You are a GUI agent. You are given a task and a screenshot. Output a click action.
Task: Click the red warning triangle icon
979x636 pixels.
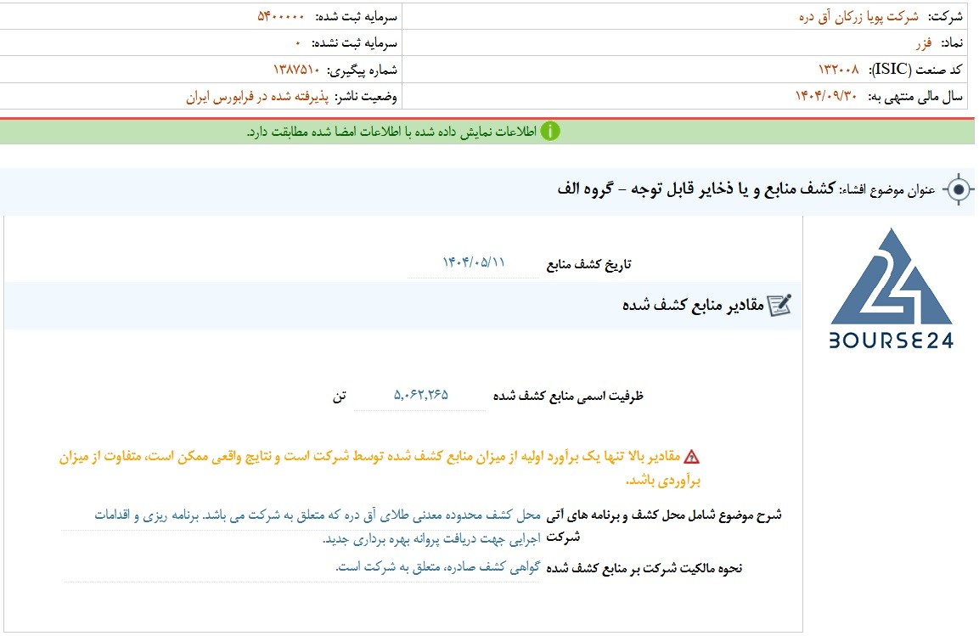pyautogui.click(x=691, y=457)
